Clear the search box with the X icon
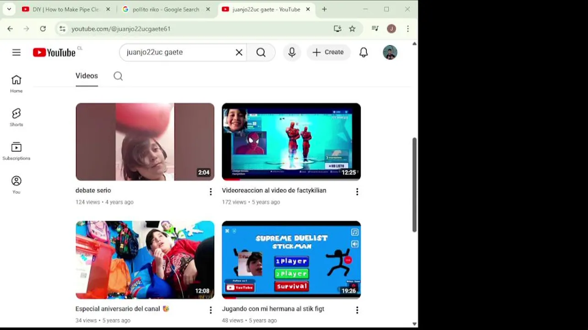 239,52
